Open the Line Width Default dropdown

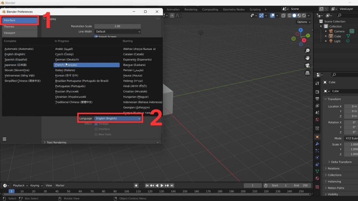[x=118, y=32]
